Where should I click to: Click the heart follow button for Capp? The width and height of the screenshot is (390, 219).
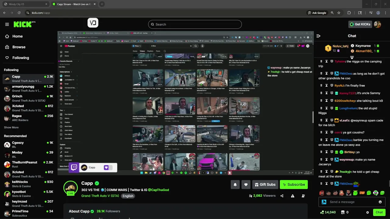[x=246, y=184]
